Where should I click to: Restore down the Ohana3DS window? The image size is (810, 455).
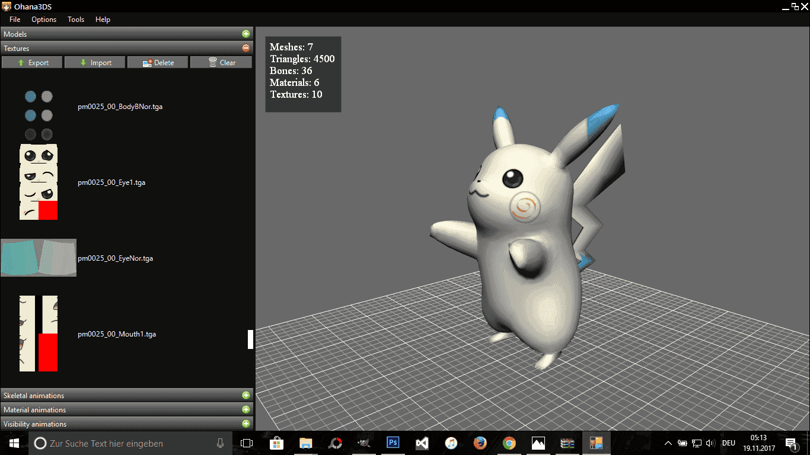coord(795,6)
